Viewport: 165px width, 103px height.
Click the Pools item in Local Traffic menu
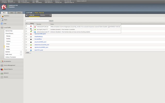[x=8, y=47]
